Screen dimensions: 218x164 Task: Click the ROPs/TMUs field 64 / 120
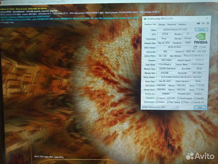pyautogui.click(x=163, y=56)
